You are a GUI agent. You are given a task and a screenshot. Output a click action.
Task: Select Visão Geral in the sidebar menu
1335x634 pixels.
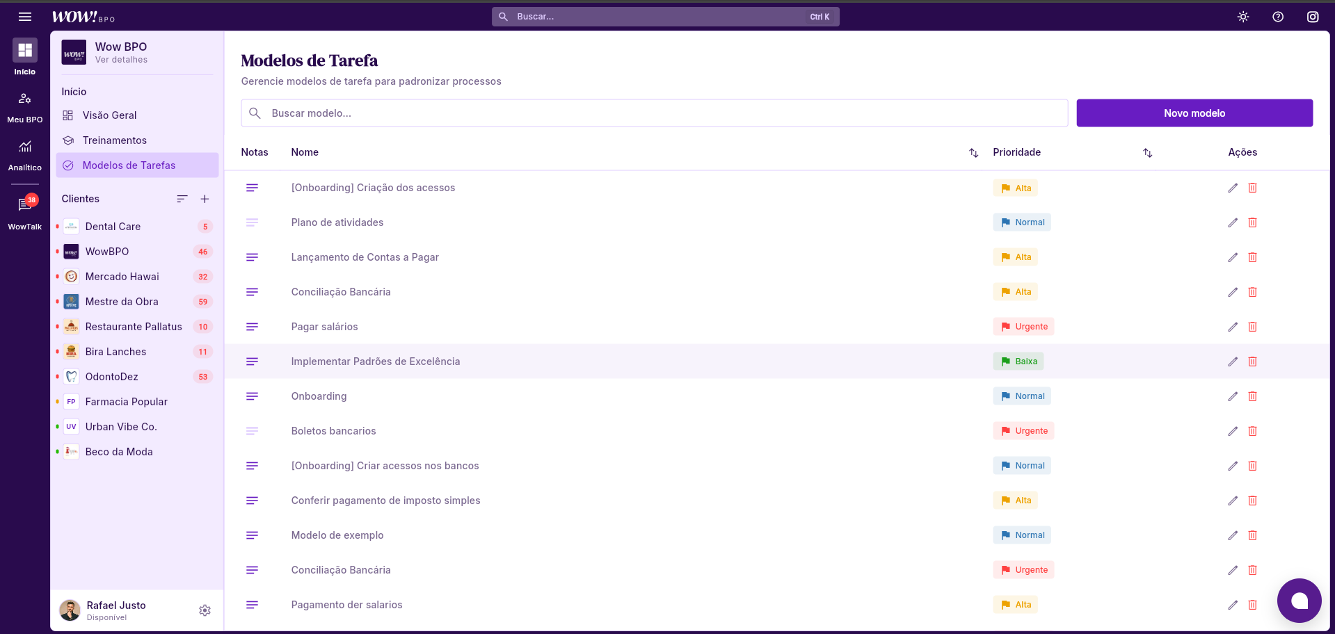[x=109, y=115]
